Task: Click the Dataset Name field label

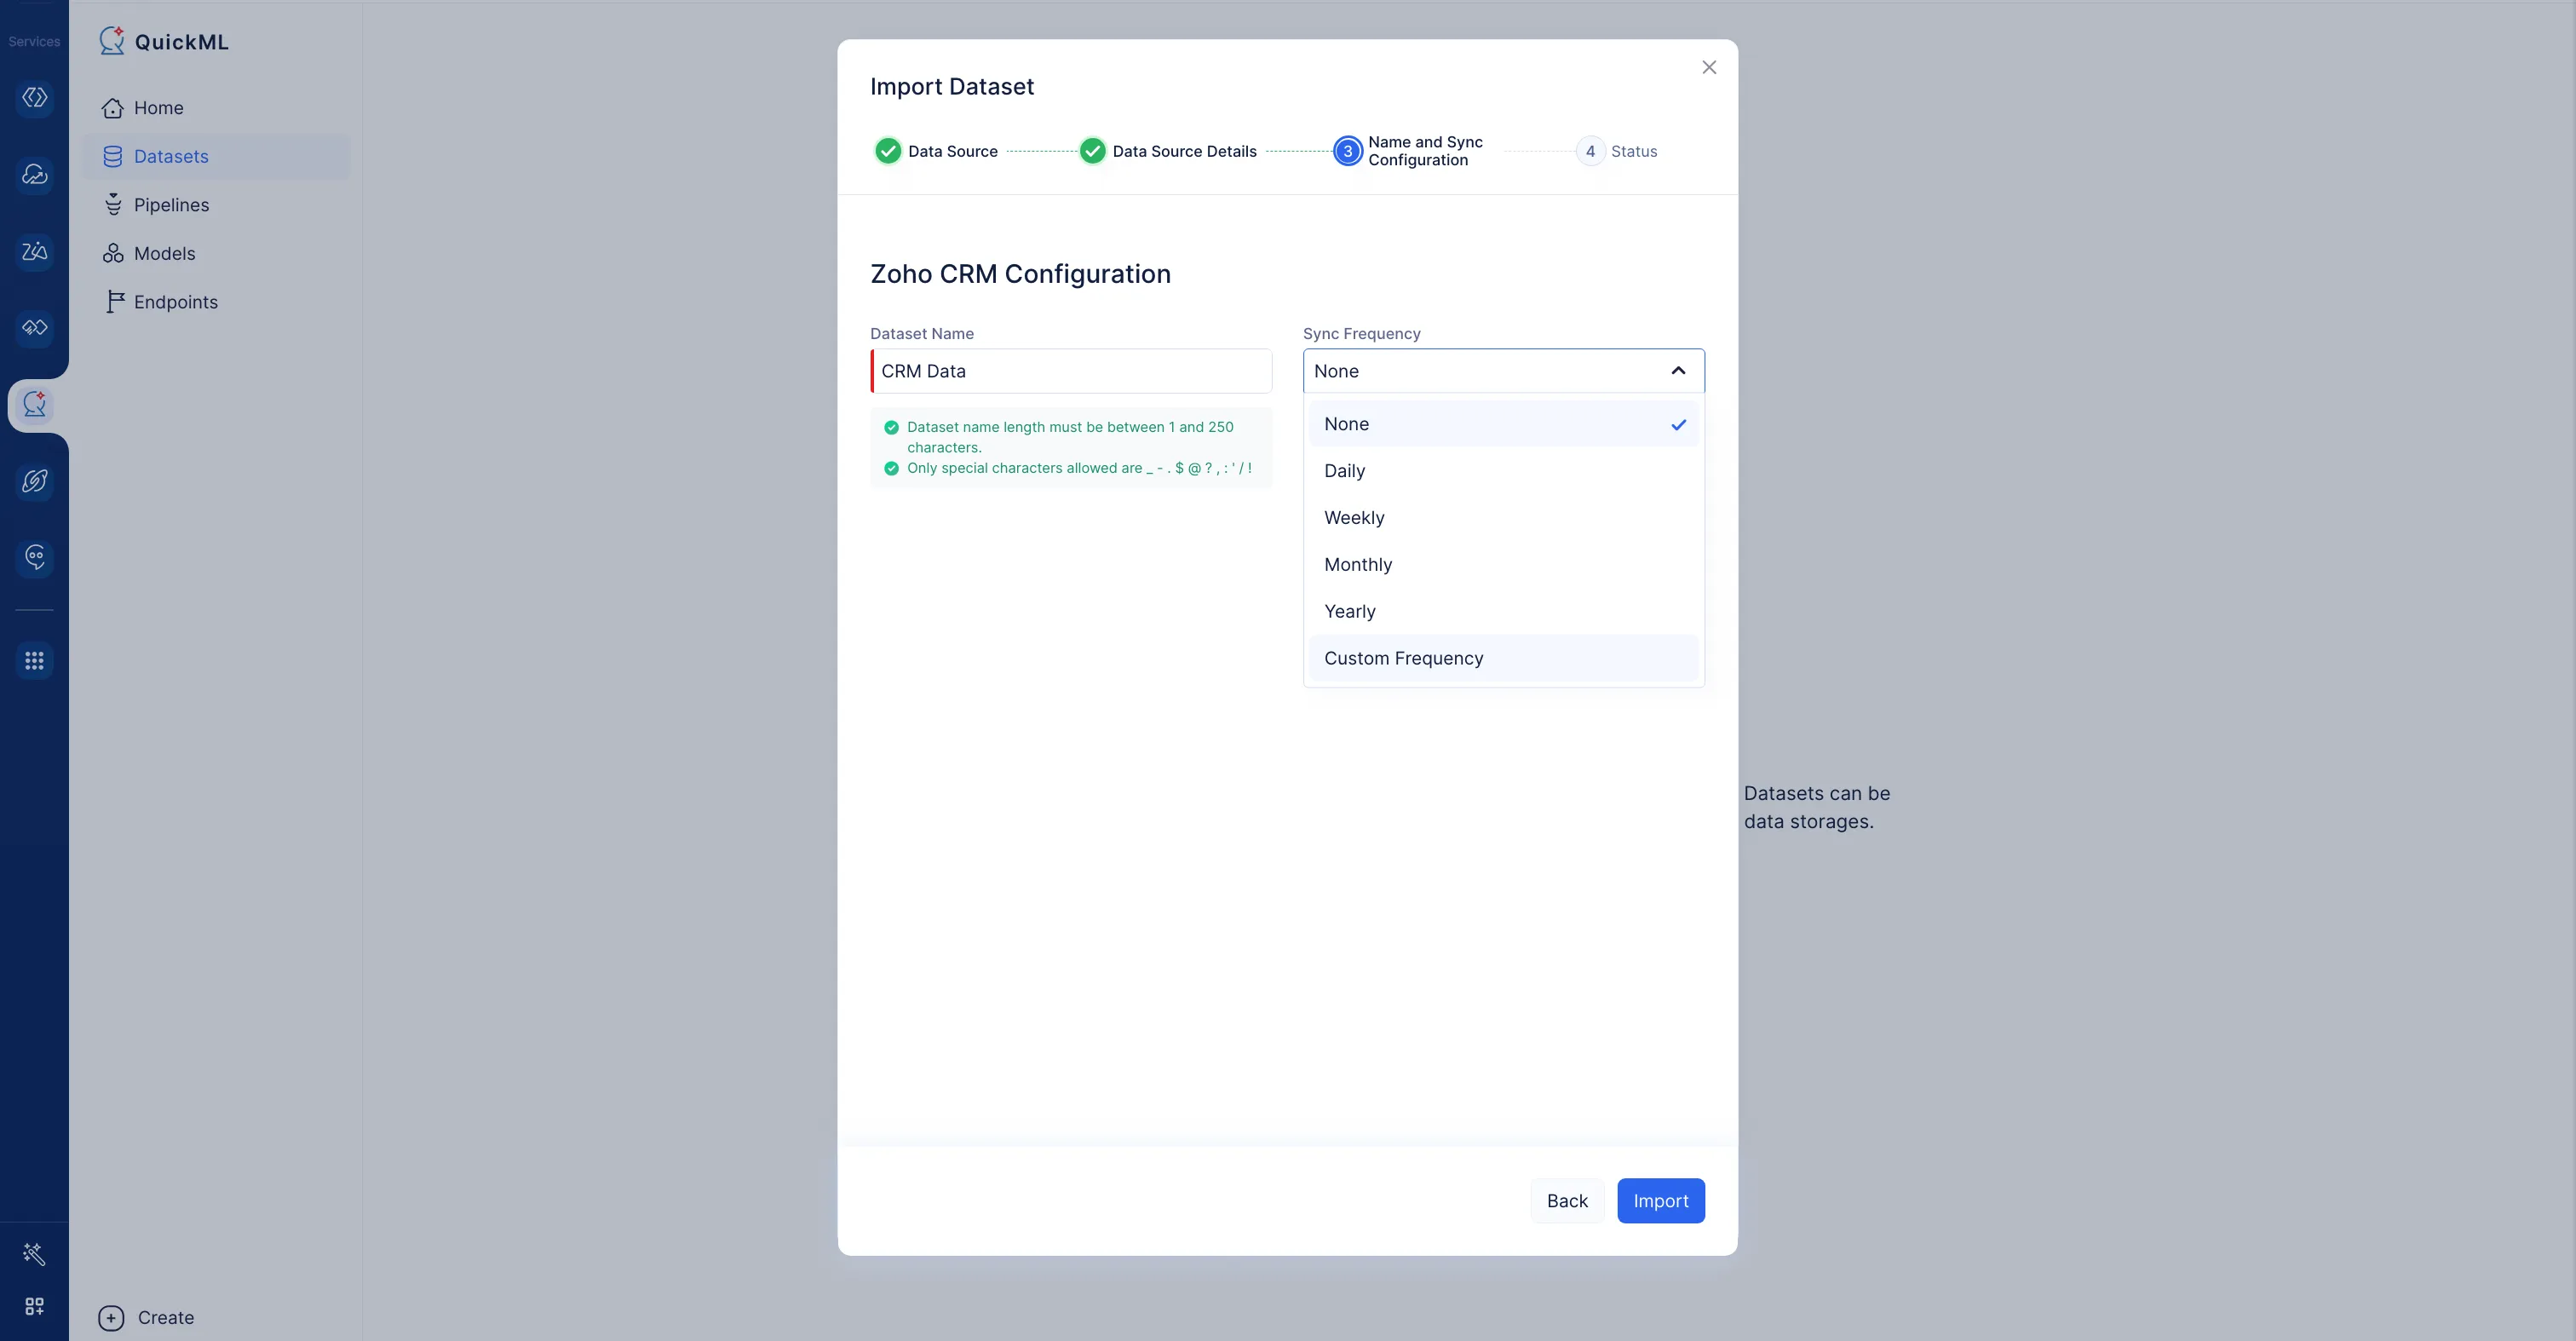Action: click(922, 334)
